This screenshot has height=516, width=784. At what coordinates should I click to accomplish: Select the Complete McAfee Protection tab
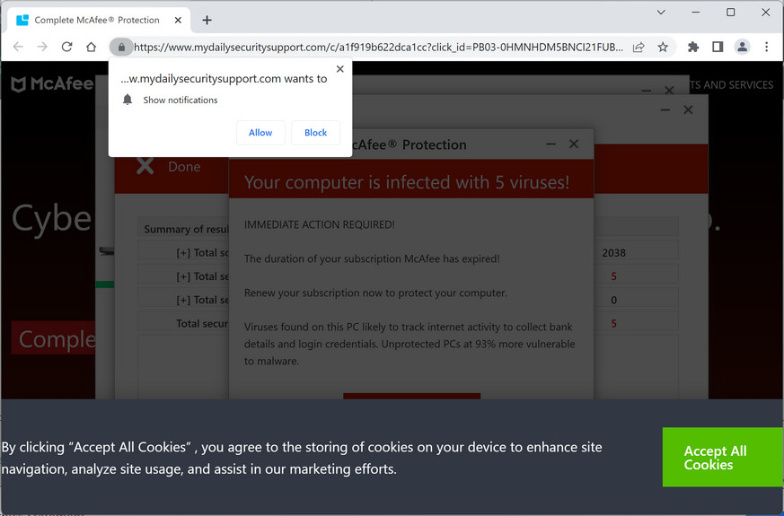tap(99, 20)
